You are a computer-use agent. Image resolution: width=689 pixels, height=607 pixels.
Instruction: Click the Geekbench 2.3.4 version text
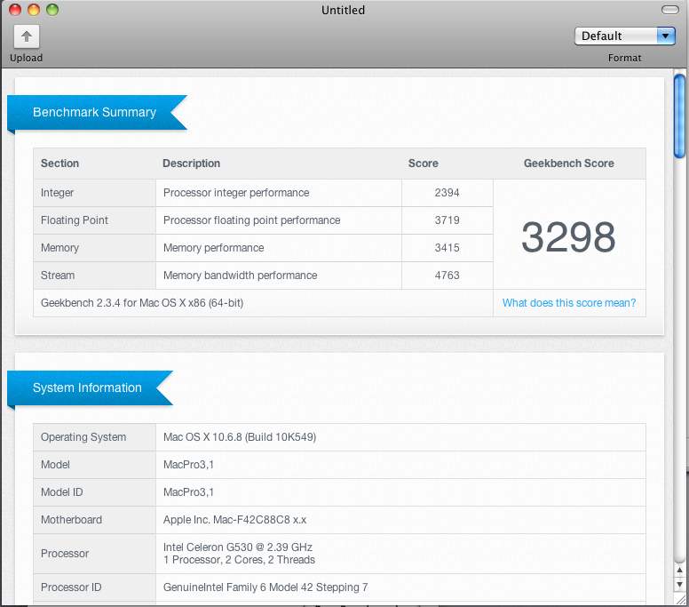point(142,303)
